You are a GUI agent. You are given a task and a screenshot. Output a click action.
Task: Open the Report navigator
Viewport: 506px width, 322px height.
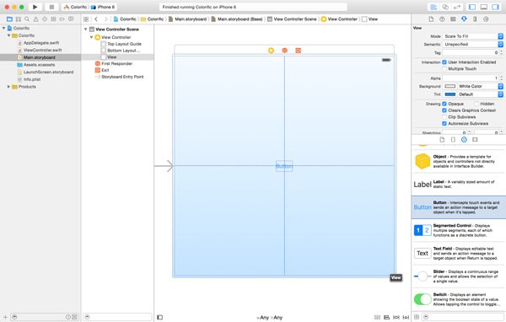(71, 19)
